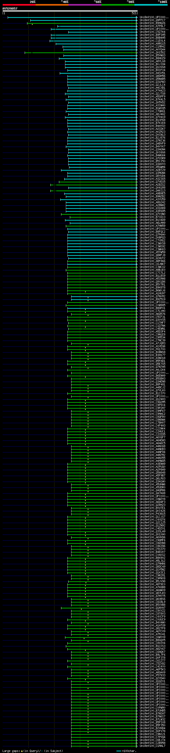The width and height of the screenshot is (170, 753).
Task: Click the orange ~40% identity legend segment
Action: (52, 5)
